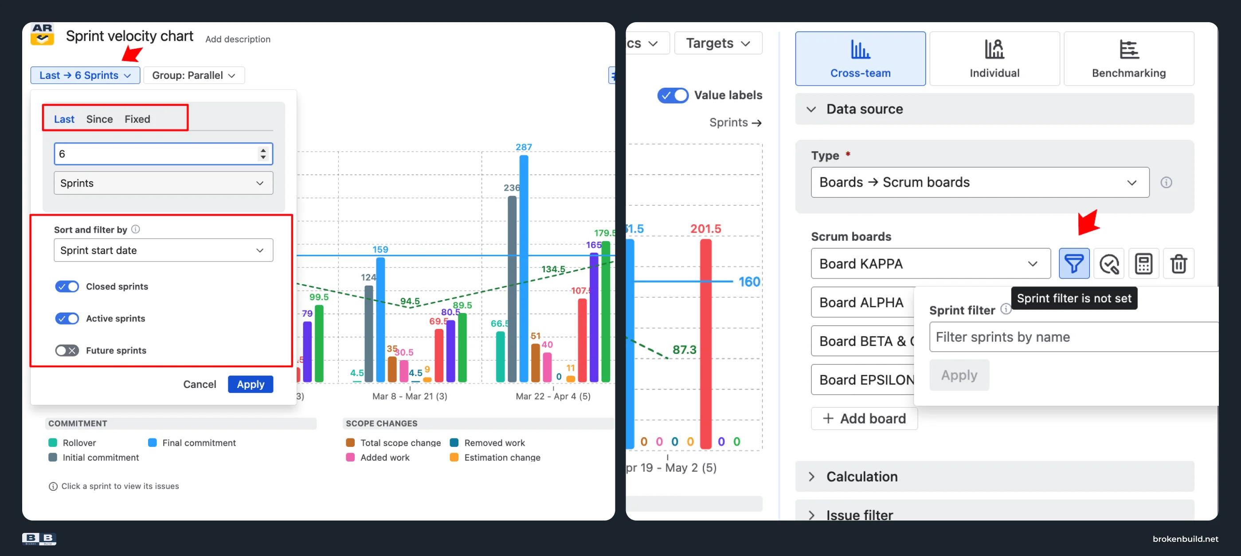
Task: Click the 287 final commitment bar
Action: point(524,268)
